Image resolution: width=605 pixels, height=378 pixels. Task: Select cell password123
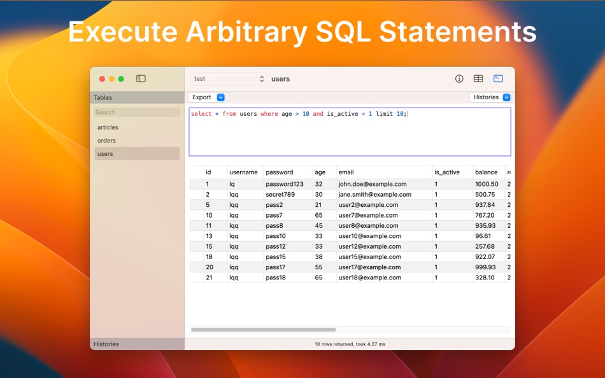[x=285, y=184]
